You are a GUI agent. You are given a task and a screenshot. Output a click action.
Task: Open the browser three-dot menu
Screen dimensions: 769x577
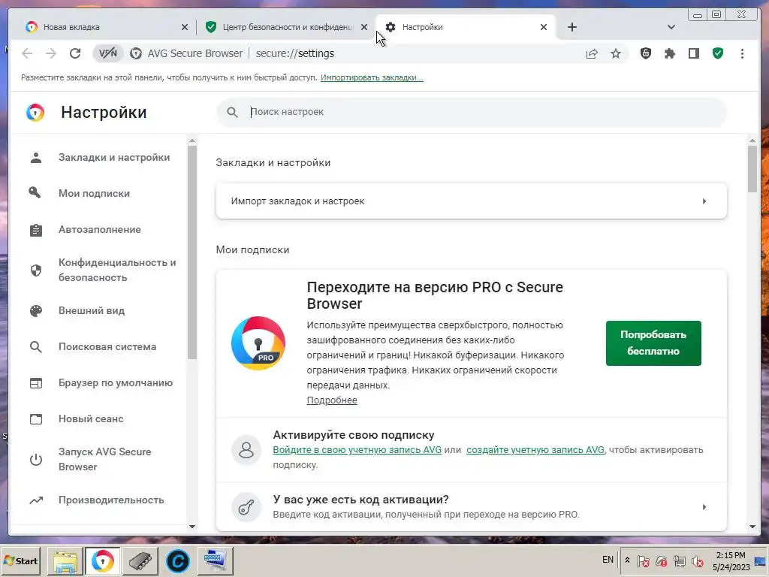point(742,53)
